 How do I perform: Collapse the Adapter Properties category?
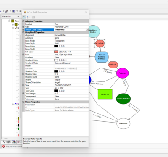coord(24,21)
